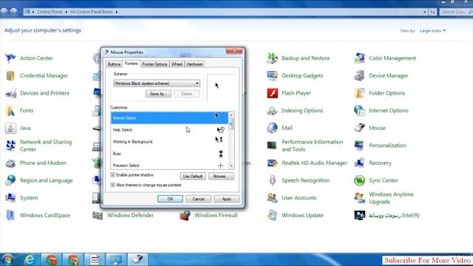Screen dimensions: 473x266
Task: Open Backup and Restore icon
Action: tap(272, 58)
